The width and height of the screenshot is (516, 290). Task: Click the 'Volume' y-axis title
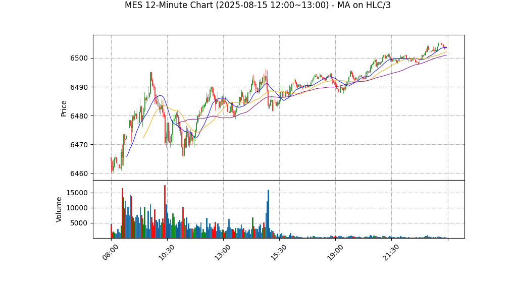[x=59, y=209]
